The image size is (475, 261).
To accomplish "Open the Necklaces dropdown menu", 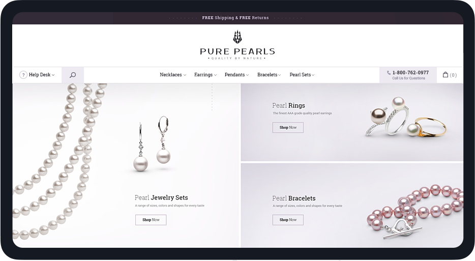I will coord(173,75).
